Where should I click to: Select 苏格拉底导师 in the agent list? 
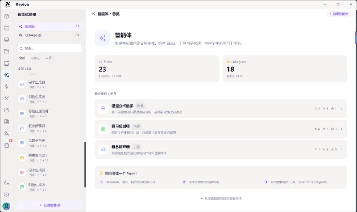(50, 114)
